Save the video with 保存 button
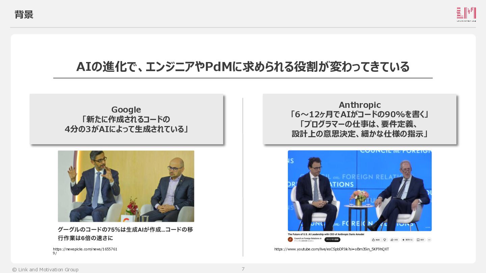The height and width of the screenshot is (273, 486). coord(420,240)
